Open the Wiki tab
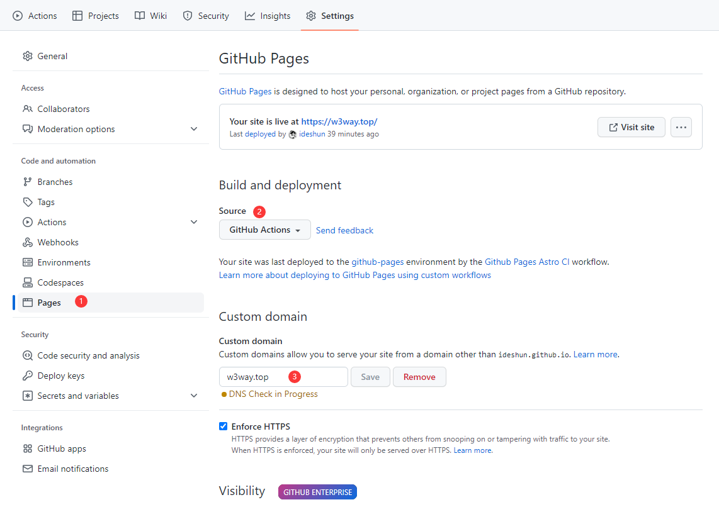 pos(150,16)
